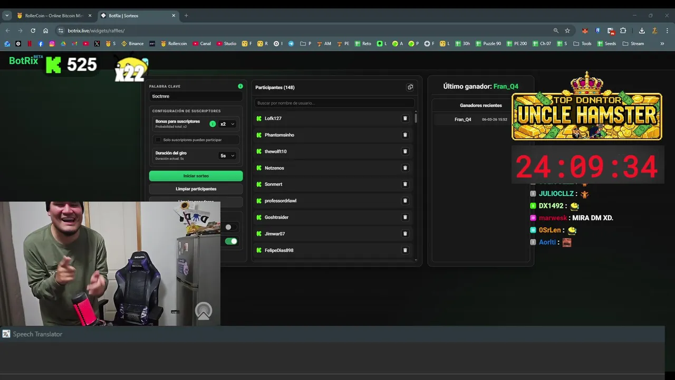Viewport: 675px width, 380px height.
Task: Open the Binance bookmark
Action: click(x=132, y=44)
